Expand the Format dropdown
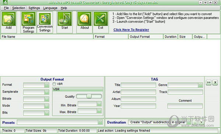 point(47,85)
